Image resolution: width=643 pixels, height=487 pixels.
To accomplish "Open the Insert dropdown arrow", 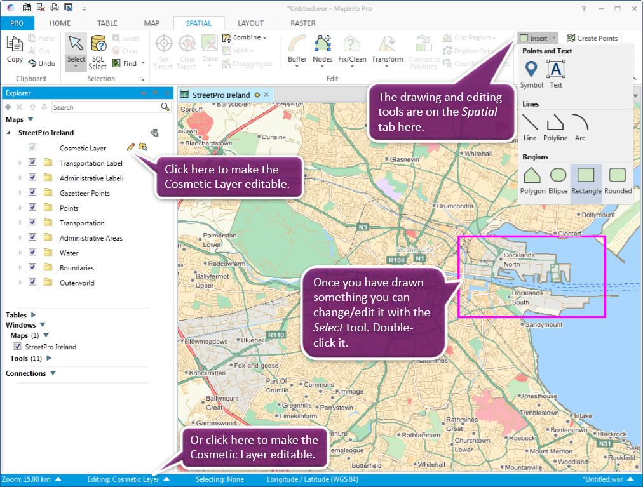I will point(553,38).
